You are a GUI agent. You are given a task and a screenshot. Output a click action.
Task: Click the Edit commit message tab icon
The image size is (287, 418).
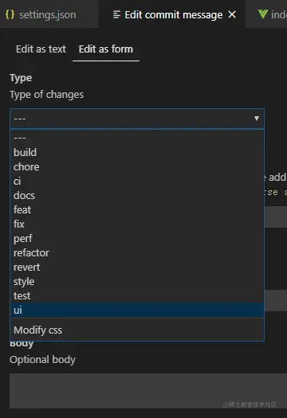point(116,14)
